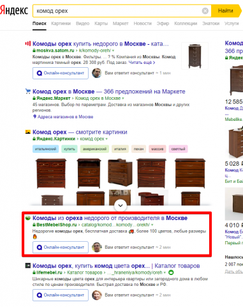Screen dimensions: 243x307
Task: Open first dresser image in top picture row
Action: pyautogui.click(x=51, y=173)
